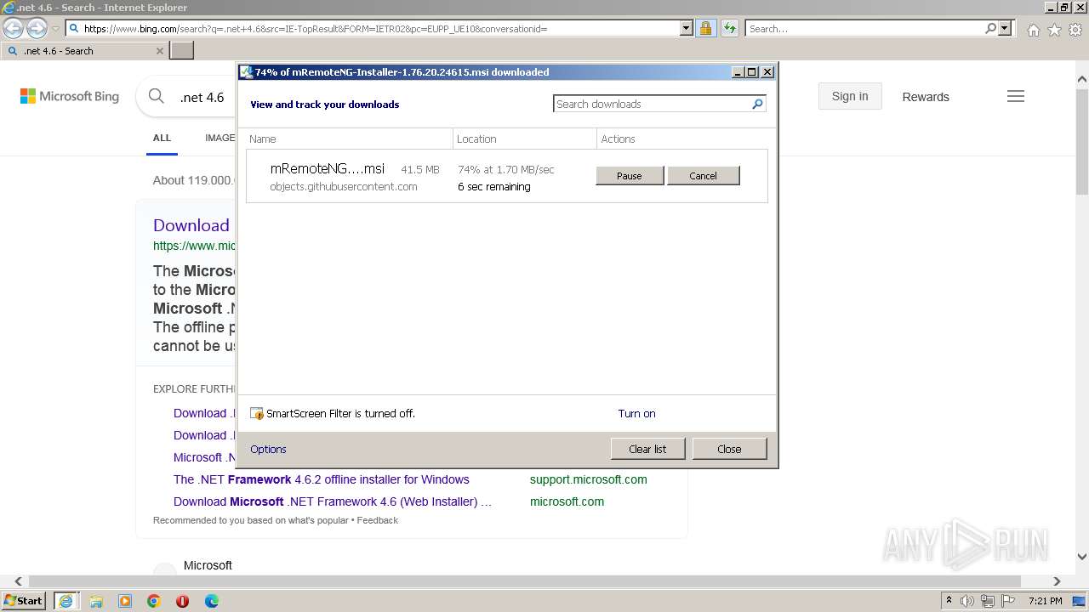Click the clock showing 7:21 PM
This screenshot has width=1089, height=612.
point(1045,601)
